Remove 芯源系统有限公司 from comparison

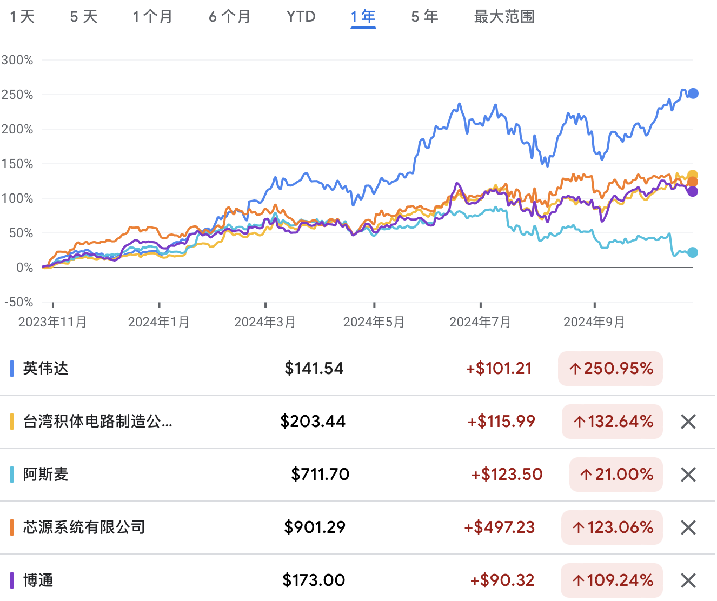coord(688,527)
